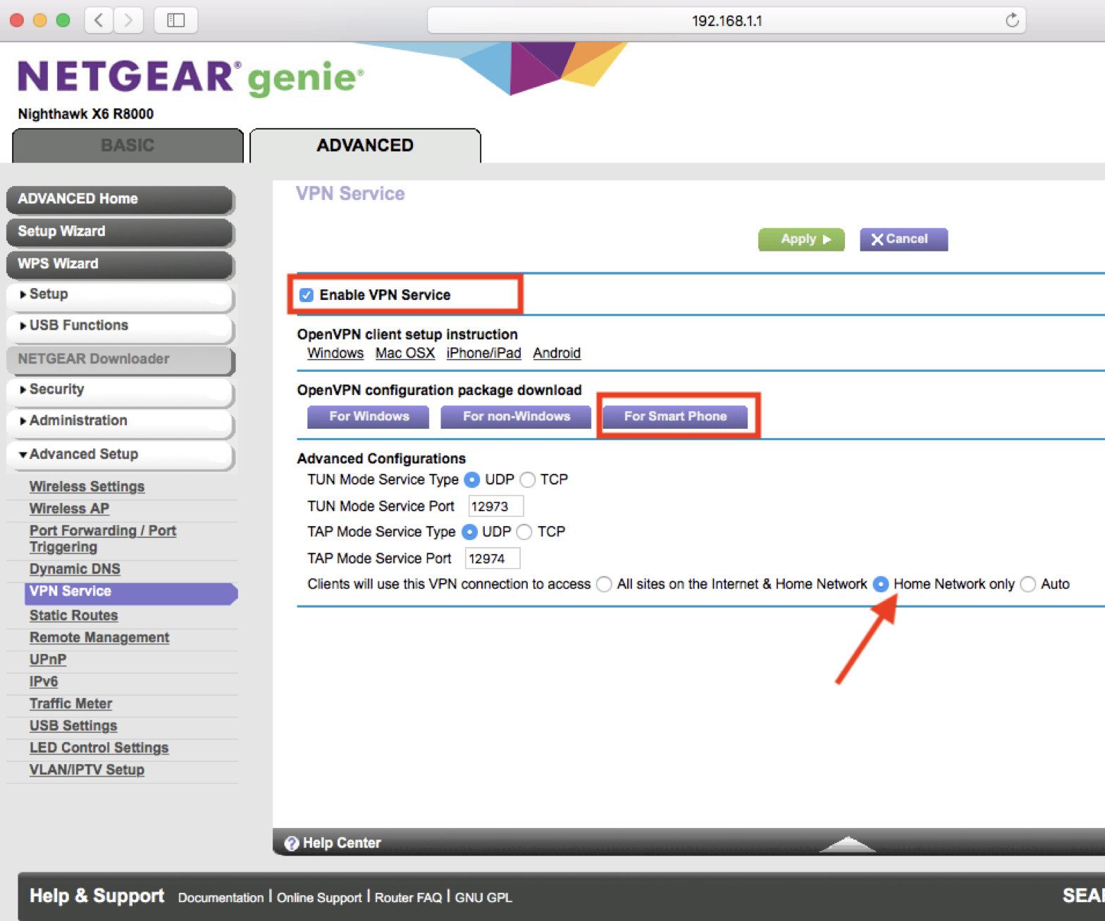
Task: Toggle the browser sidebar icon
Action: point(175,20)
